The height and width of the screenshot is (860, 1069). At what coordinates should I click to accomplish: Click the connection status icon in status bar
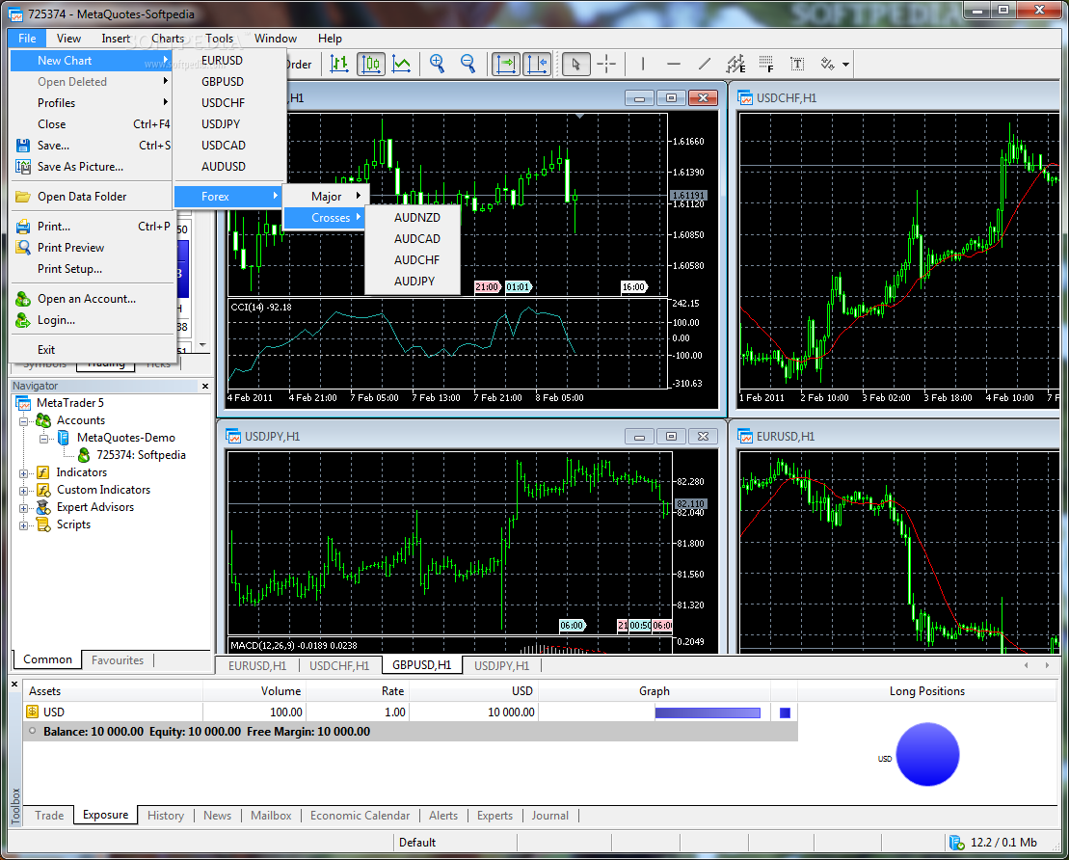tap(956, 843)
